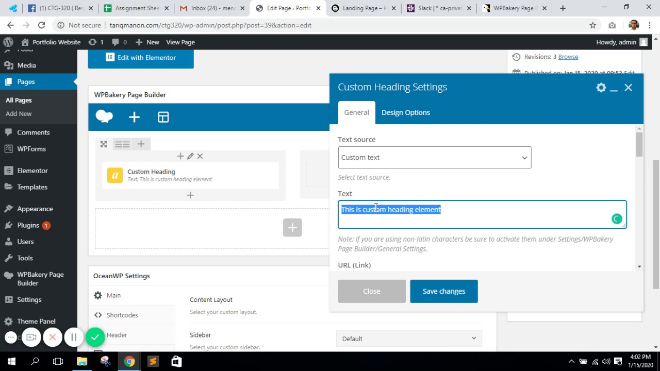The width and height of the screenshot is (660, 371).
Task: Click View Page in admin bar
Action: pyautogui.click(x=180, y=42)
